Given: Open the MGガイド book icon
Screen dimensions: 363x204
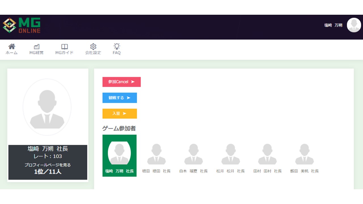Looking at the screenshot, I should 64,47.
